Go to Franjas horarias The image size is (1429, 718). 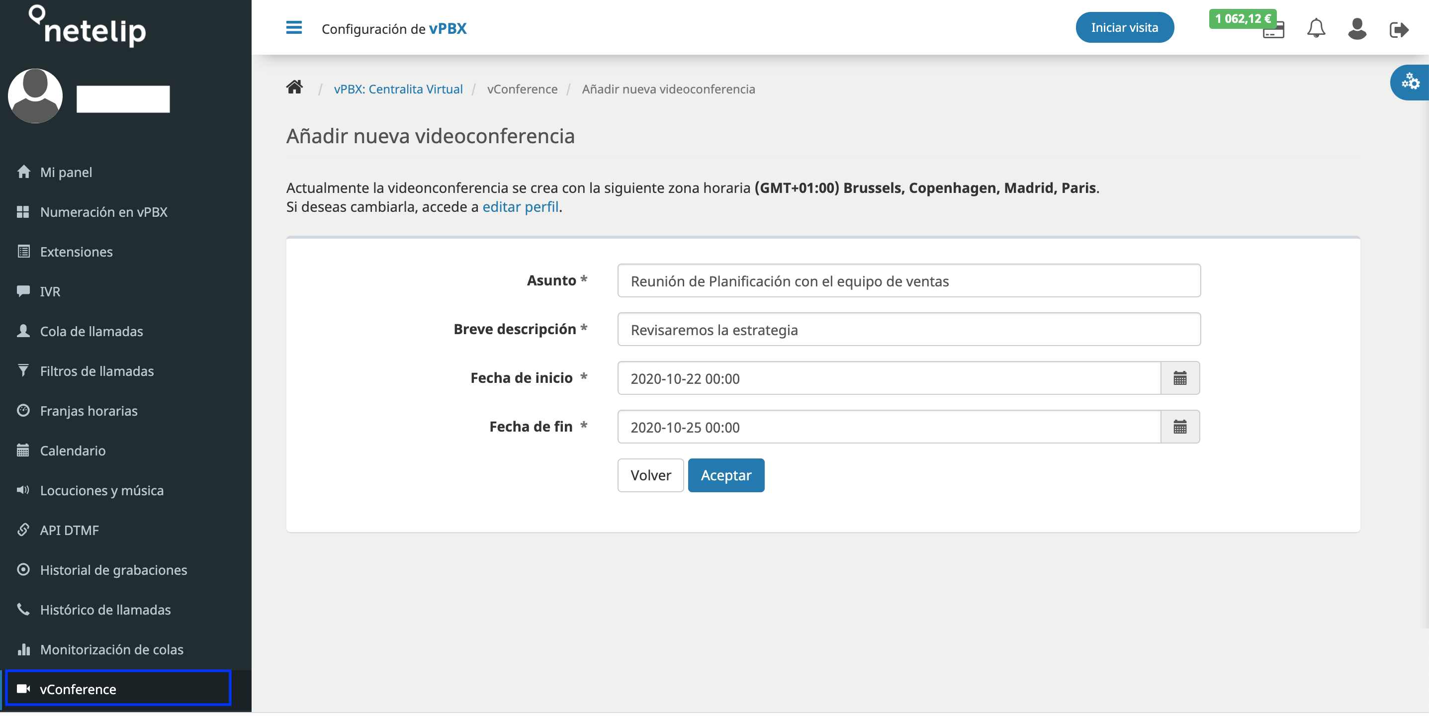(x=125, y=411)
